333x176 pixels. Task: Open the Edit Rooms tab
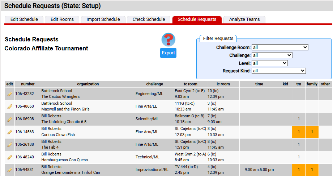pos(62,19)
